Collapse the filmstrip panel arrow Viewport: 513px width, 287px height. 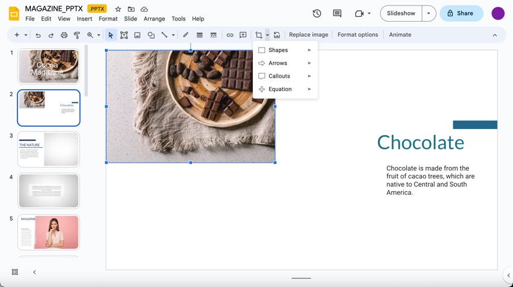pos(34,272)
